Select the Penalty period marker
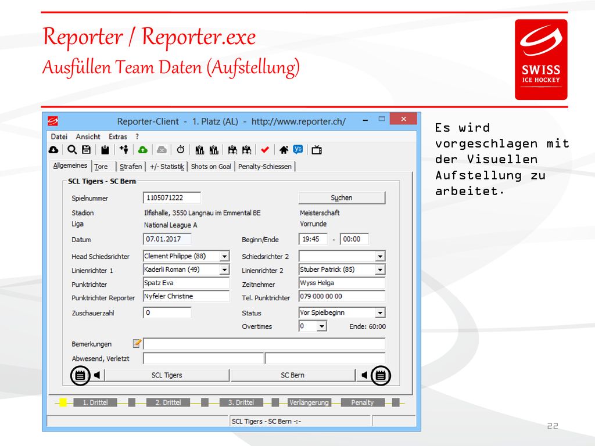 363,402
